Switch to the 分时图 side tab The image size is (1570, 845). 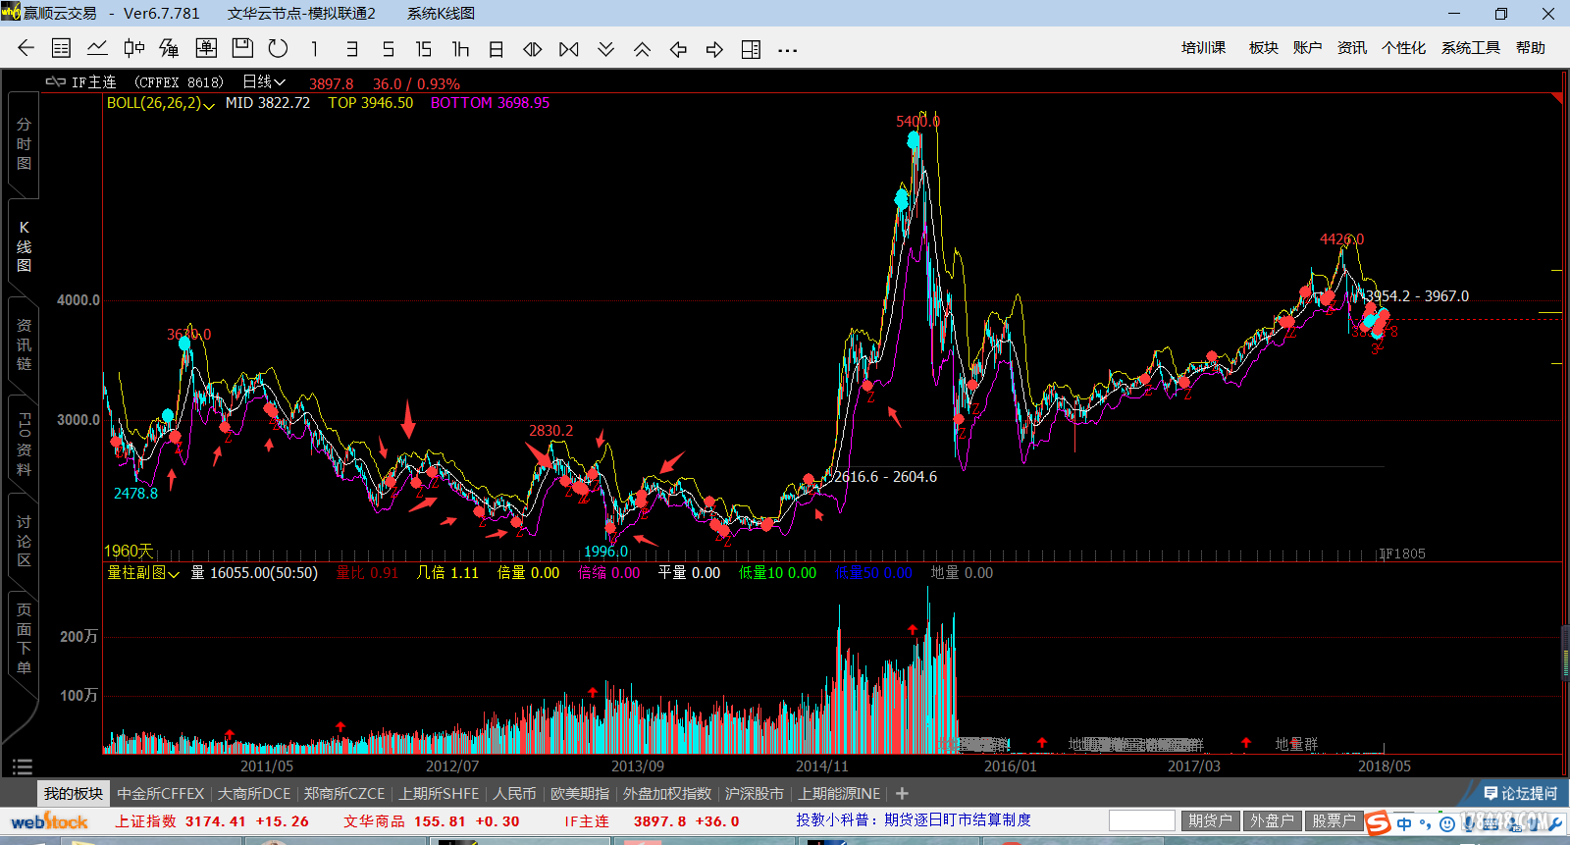24,144
